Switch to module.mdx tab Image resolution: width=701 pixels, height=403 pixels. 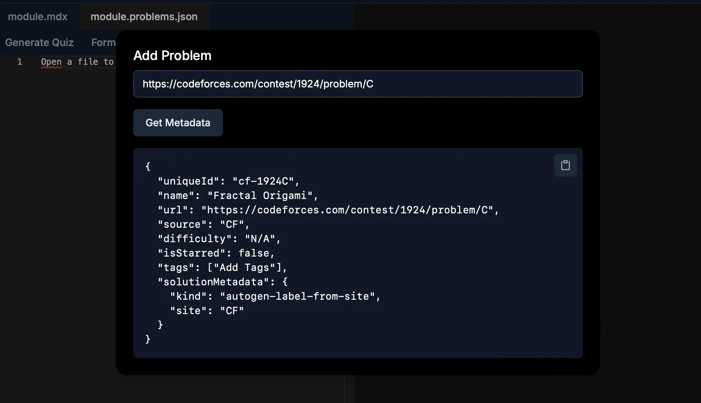click(38, 17)
